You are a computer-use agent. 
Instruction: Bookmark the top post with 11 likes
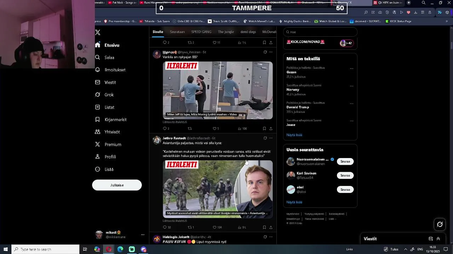click(x=264, y=42)
